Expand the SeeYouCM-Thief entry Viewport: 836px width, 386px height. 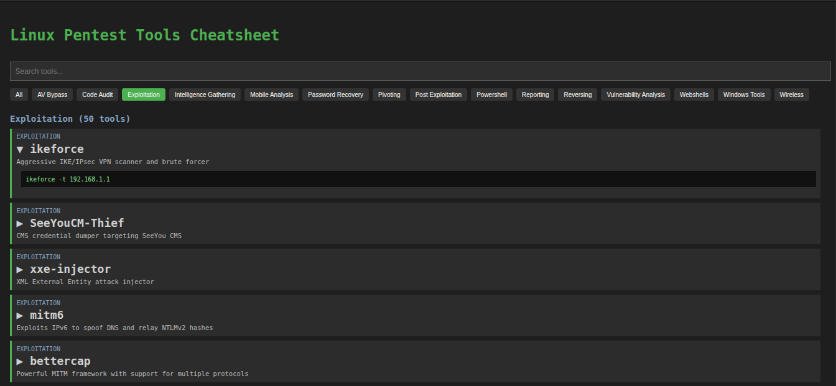tap(77, 223)
